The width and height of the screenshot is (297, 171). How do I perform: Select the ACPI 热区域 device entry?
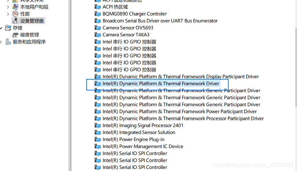point(115,7)
